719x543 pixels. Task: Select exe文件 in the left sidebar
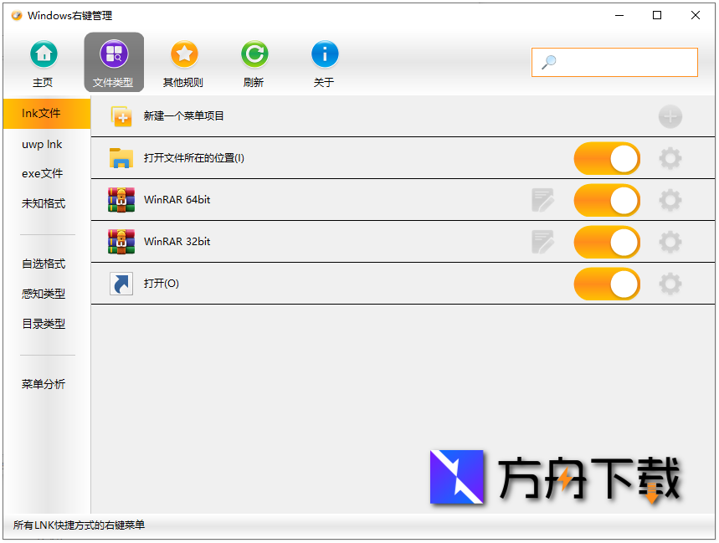42,173
